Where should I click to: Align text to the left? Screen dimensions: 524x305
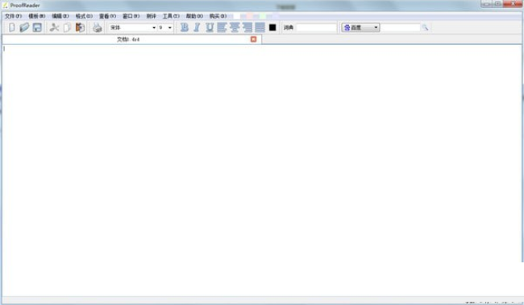coord(222,27)
